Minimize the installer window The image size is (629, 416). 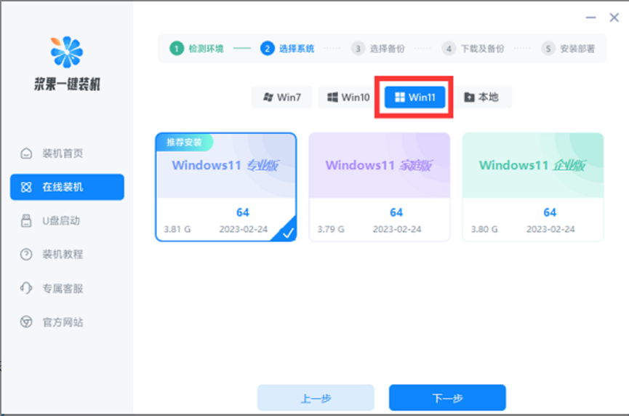590,17
